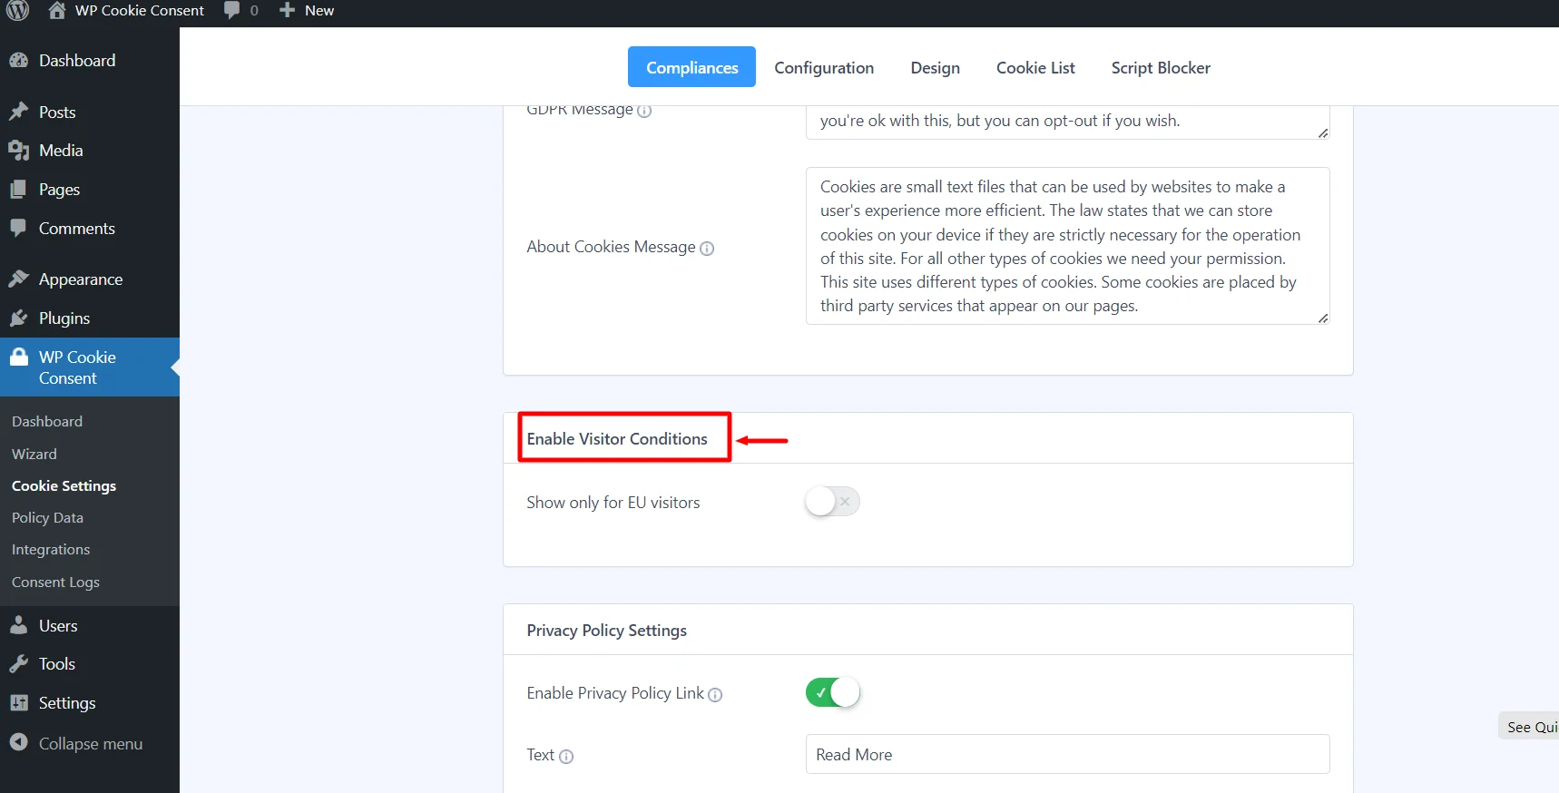Click info icon next to About Cookies Message
1559x793 pixels.
[707, 249]
